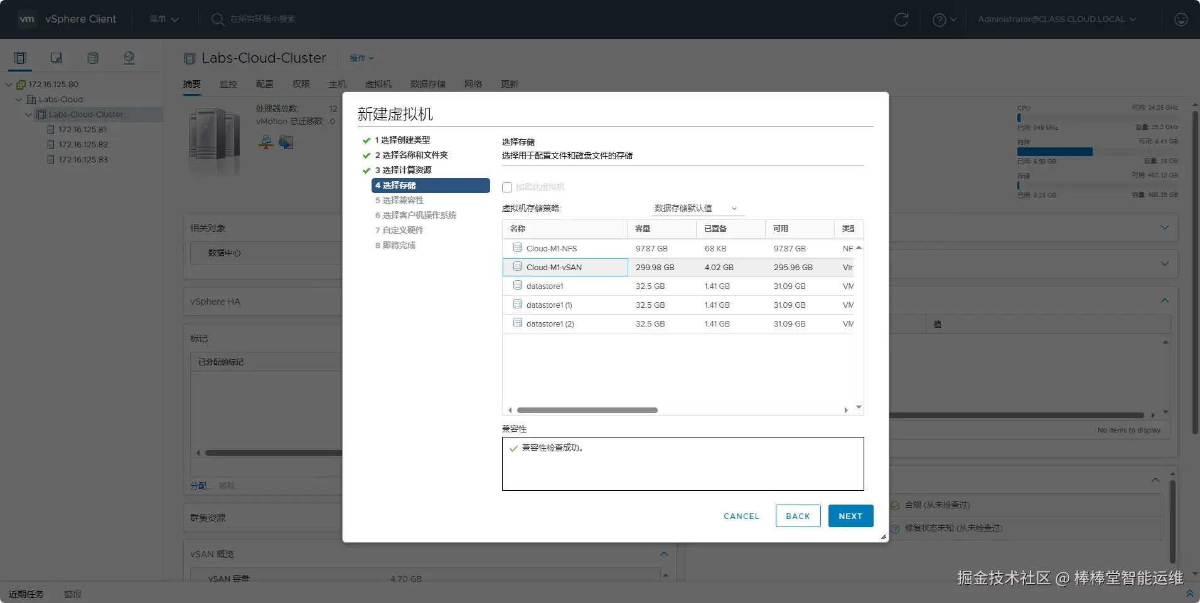Click the refresh icon in top bar
The width and height of the screenshot is (1200, 603).
click(x=901, y=19)
